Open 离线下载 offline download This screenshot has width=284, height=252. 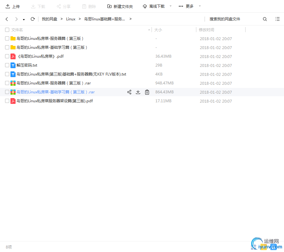click(154, 7)
